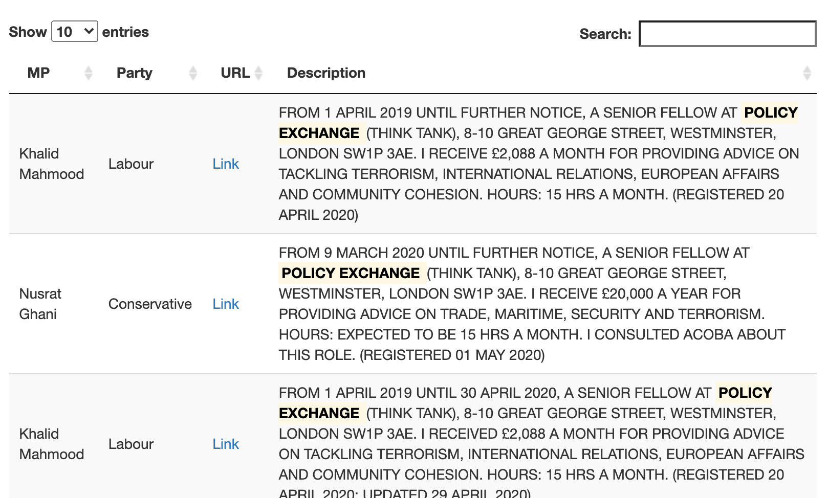Sort table by URL column
This screenshot has width=828, height=498.
pyautogui.click(x=258, y=73)
